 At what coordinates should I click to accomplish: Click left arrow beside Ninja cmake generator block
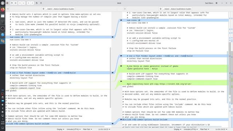[121, 66]
